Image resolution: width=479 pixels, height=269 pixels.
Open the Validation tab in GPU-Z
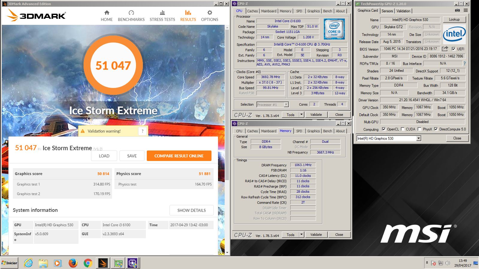(403, 11)
